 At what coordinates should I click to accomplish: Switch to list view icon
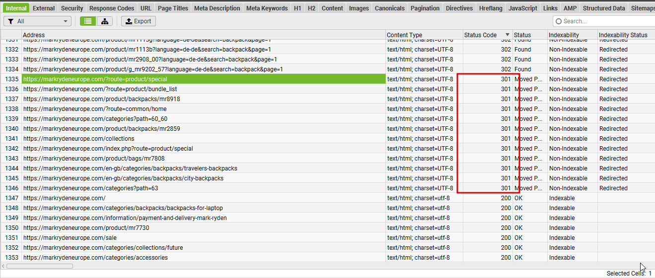pyautogui.click(x=88, y=21)
